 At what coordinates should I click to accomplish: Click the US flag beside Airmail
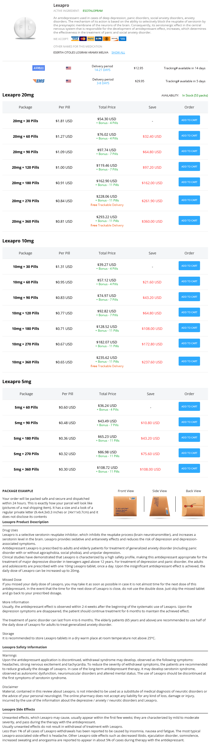(x=68, y=68)
